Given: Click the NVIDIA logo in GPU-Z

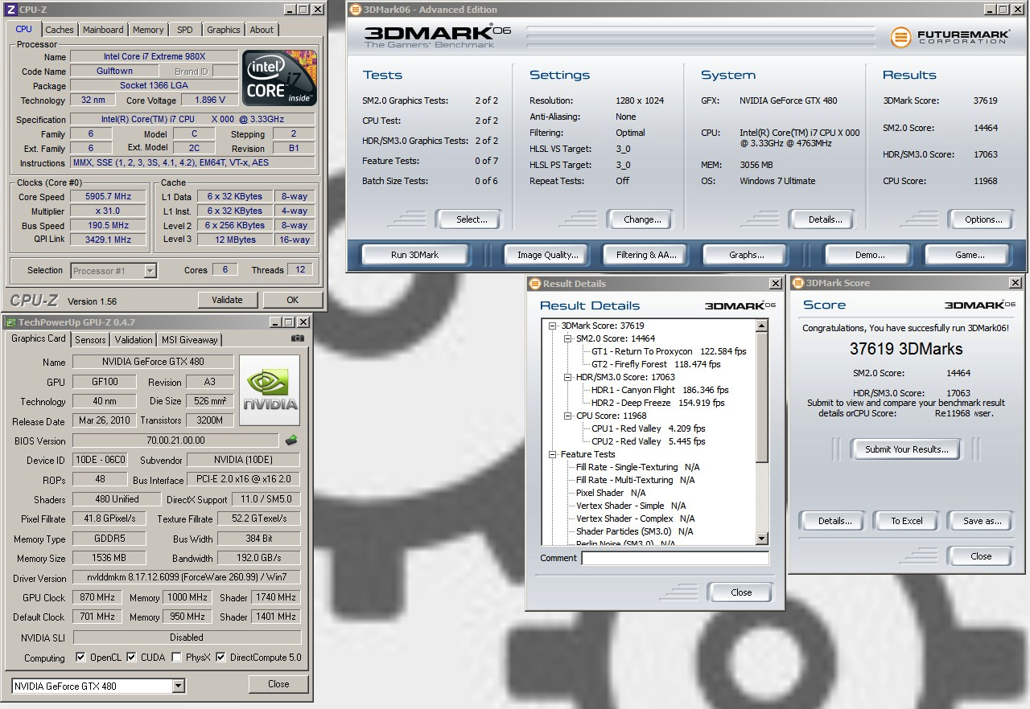Looking at the screenshot, I should tap(270, 391).
